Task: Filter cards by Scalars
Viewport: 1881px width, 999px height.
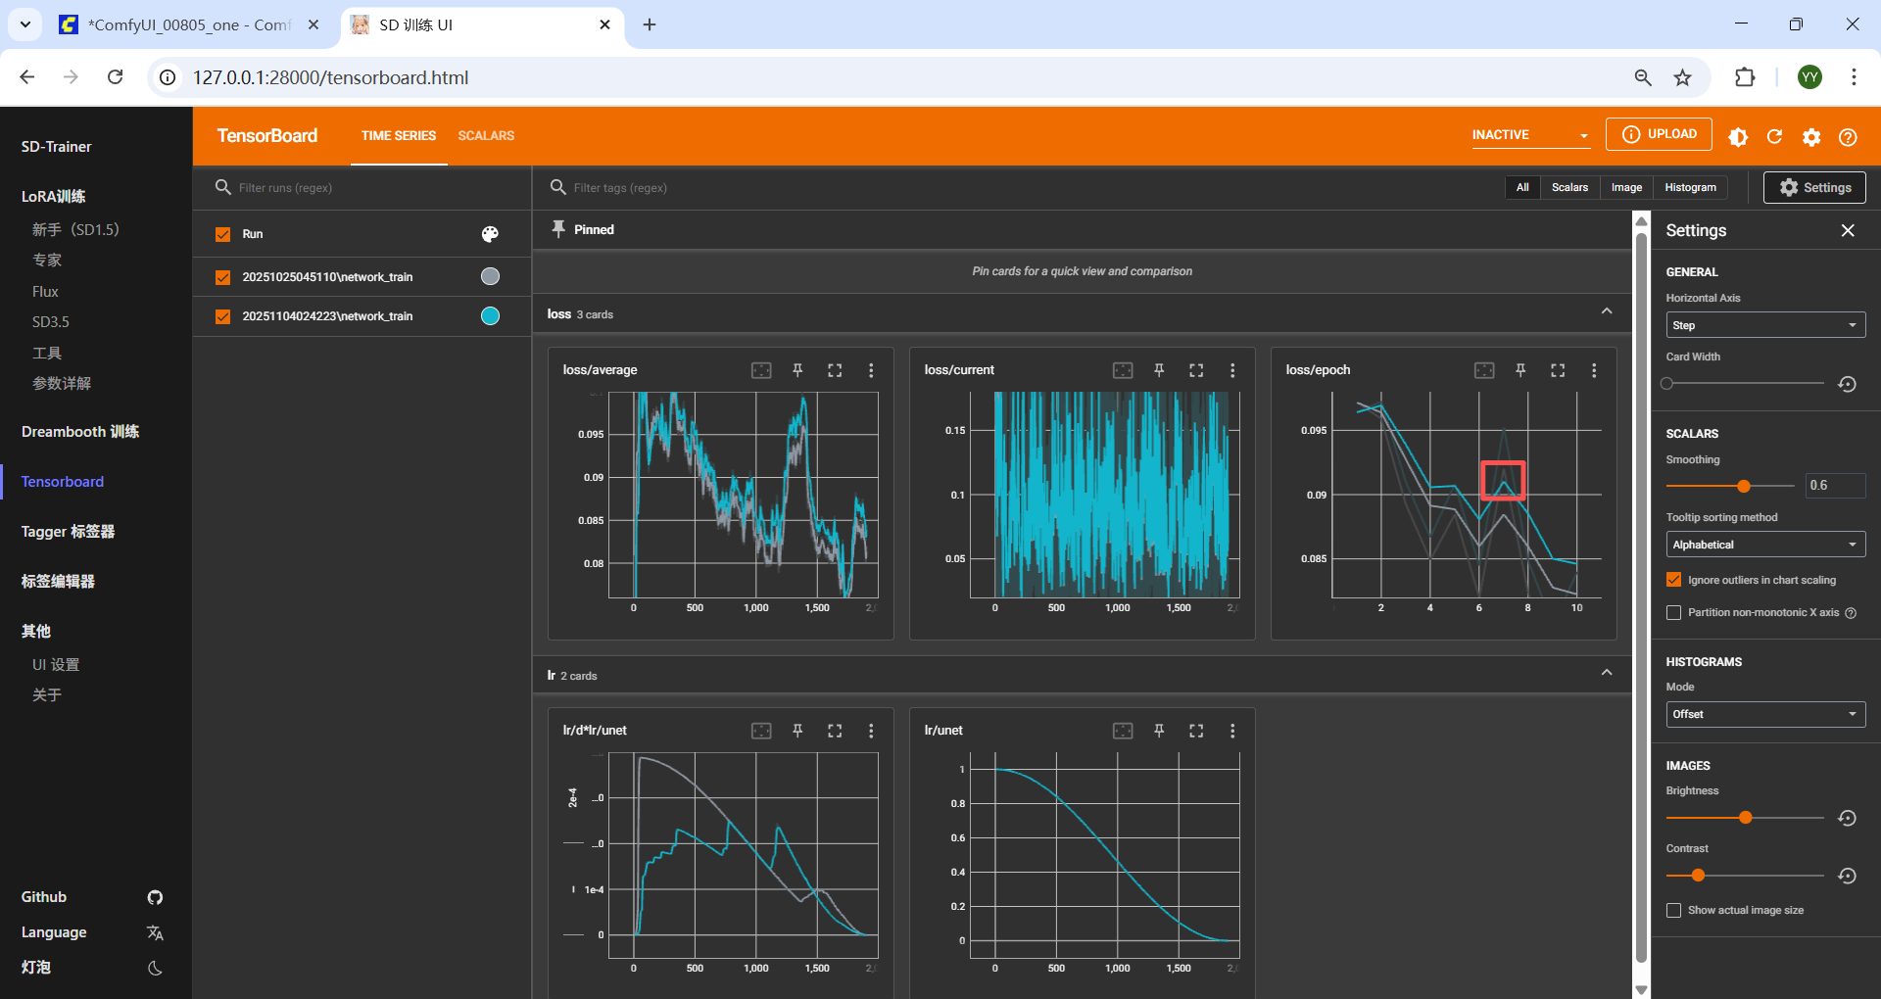Action: [1569, 187]
